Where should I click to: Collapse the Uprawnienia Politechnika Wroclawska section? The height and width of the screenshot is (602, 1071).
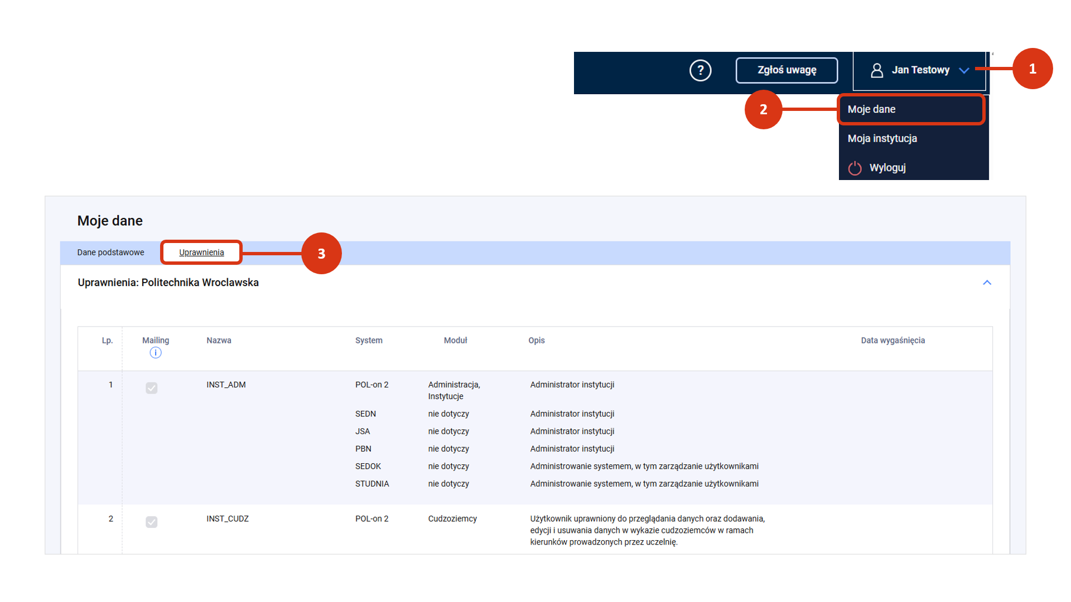click(987, 283)
